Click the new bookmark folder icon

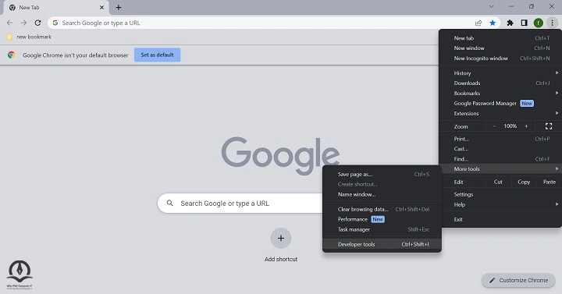pos(9,37)
